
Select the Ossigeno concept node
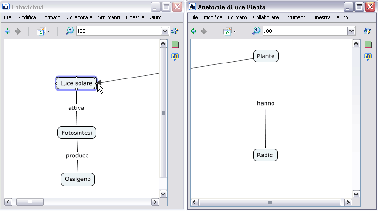coord(78,180)
